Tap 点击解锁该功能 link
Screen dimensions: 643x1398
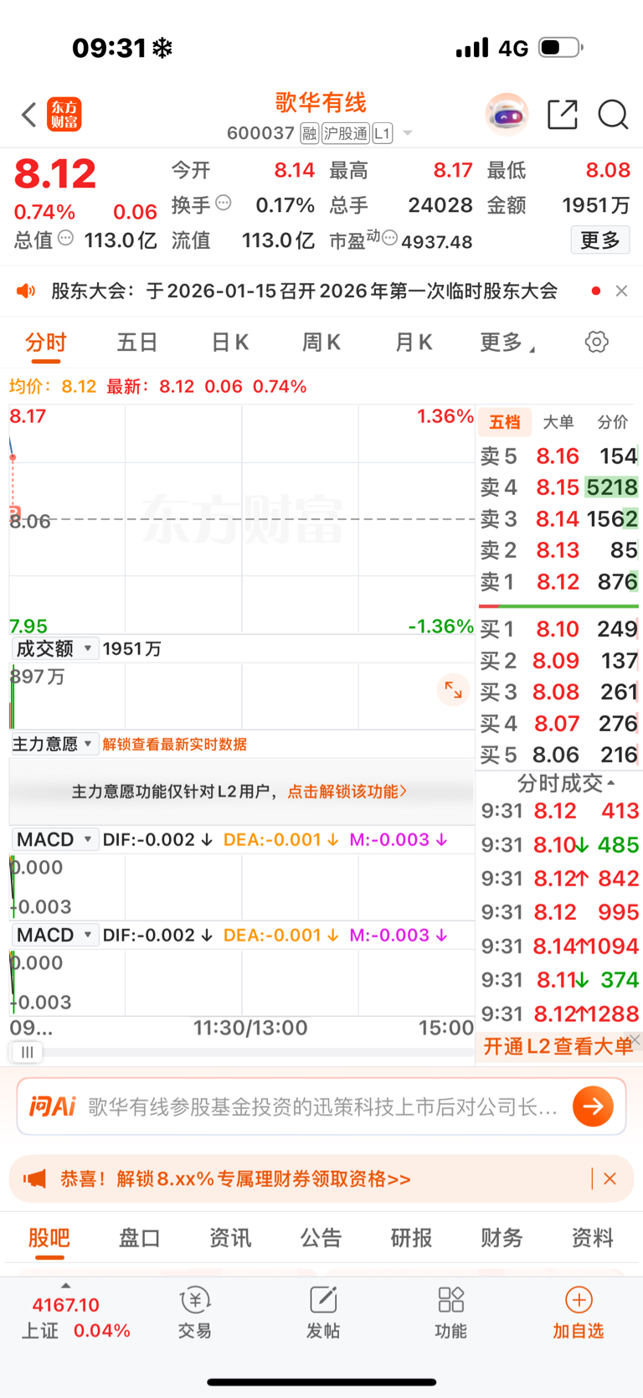pos(347,792)
